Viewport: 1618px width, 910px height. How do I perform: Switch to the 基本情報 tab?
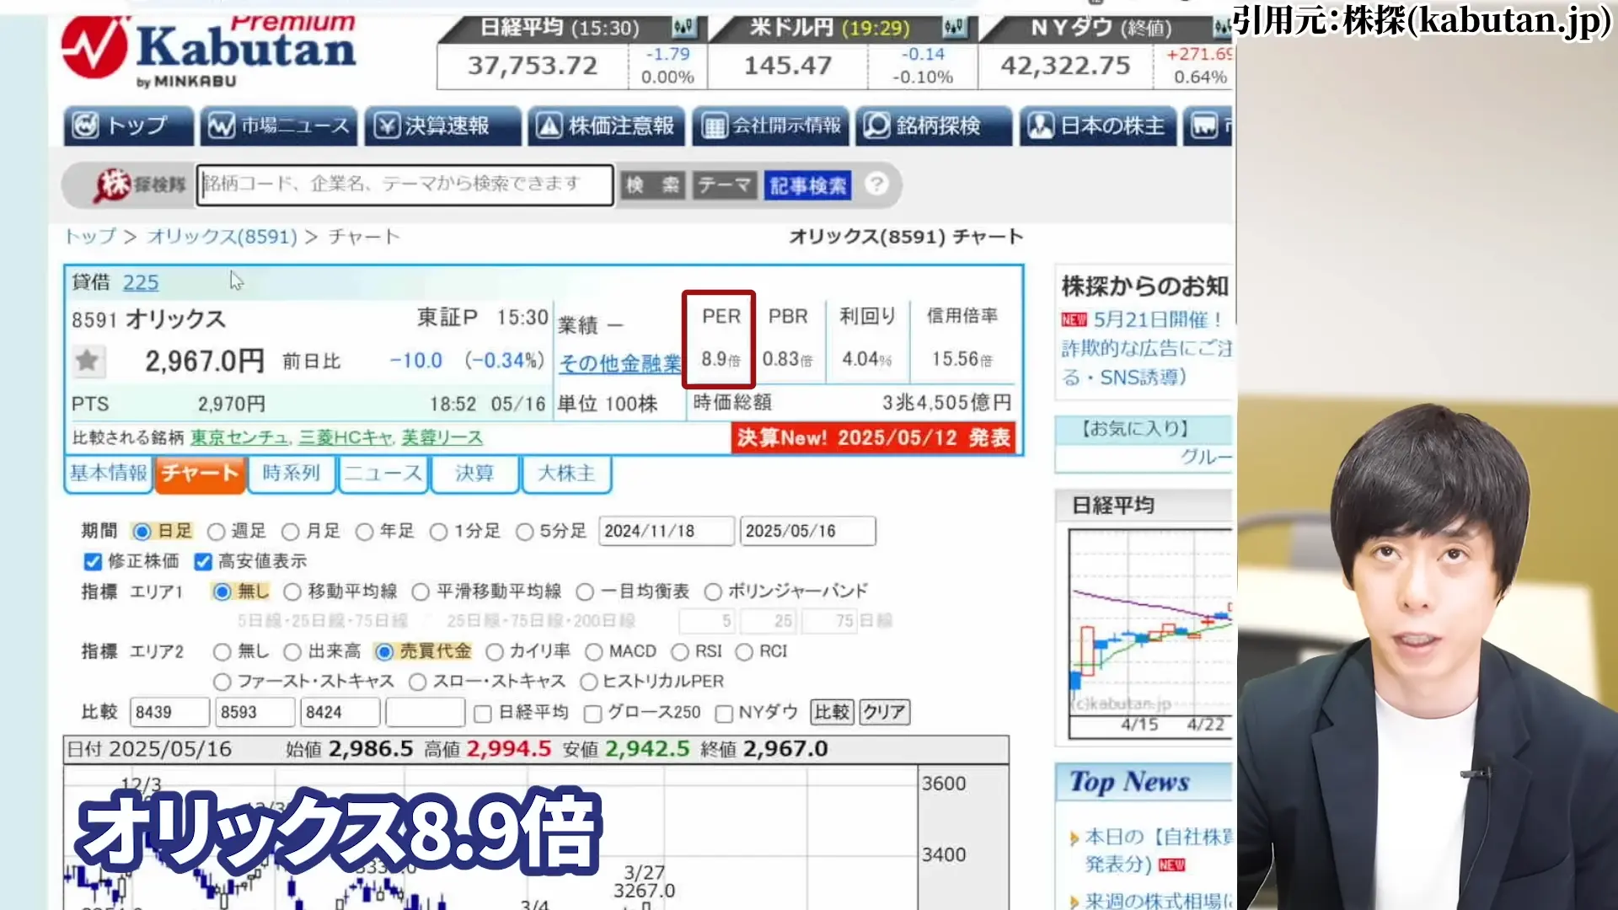pyautogui.click(x=109, y=474)
